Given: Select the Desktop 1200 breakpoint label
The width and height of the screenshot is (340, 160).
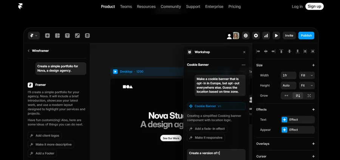Looking at the screenshot, I should (131, 72).
